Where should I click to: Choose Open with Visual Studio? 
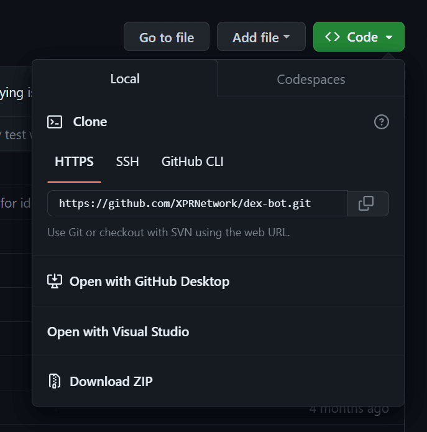coord(218,331)
